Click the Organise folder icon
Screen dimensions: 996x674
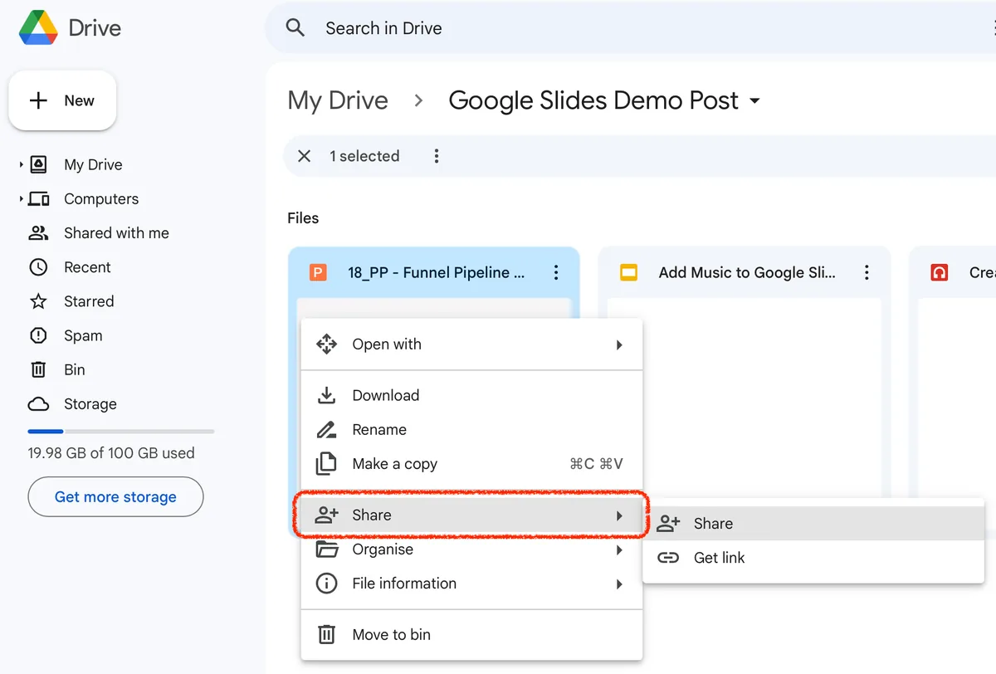click(x=327, y=549)
